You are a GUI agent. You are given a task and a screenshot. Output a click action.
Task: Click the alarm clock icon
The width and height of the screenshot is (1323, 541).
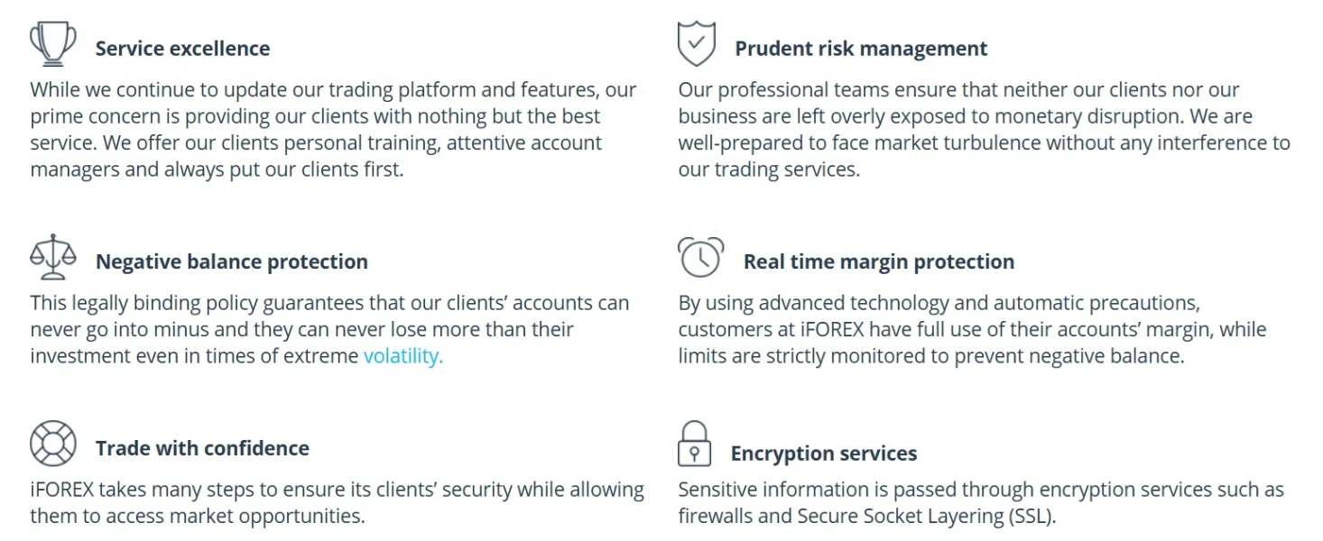[700, 257]
